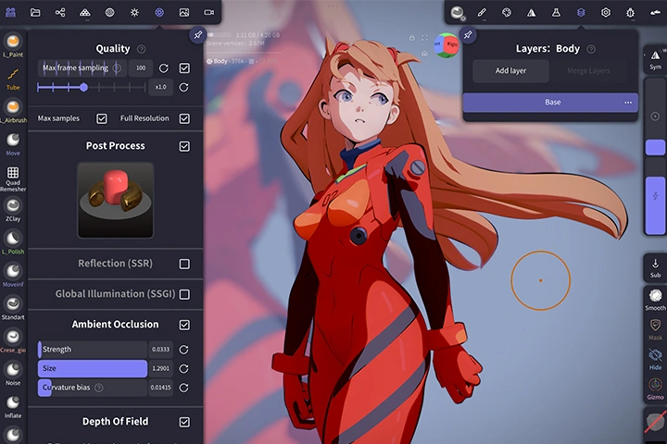Click the Merge Layers button
The image size is (667, 444).
[589, 71]
